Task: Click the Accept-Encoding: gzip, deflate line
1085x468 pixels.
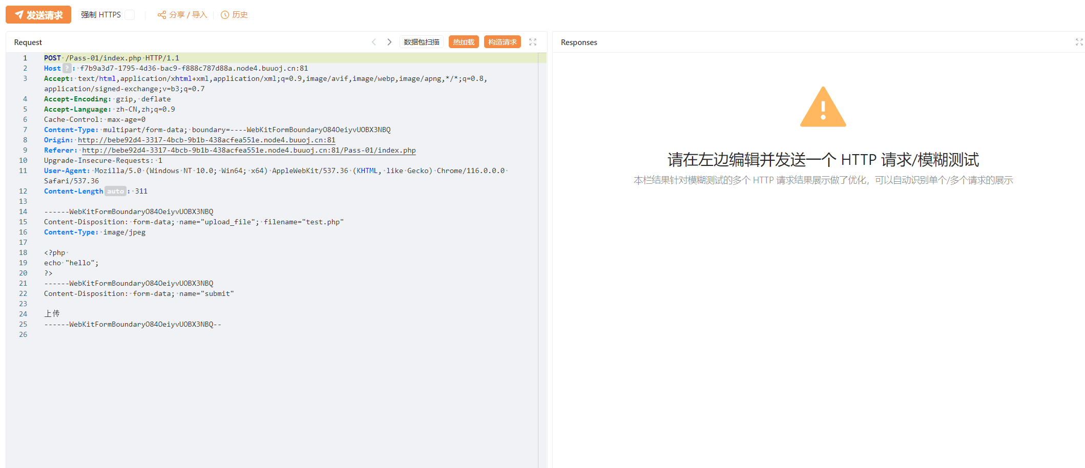Action: 108,99
